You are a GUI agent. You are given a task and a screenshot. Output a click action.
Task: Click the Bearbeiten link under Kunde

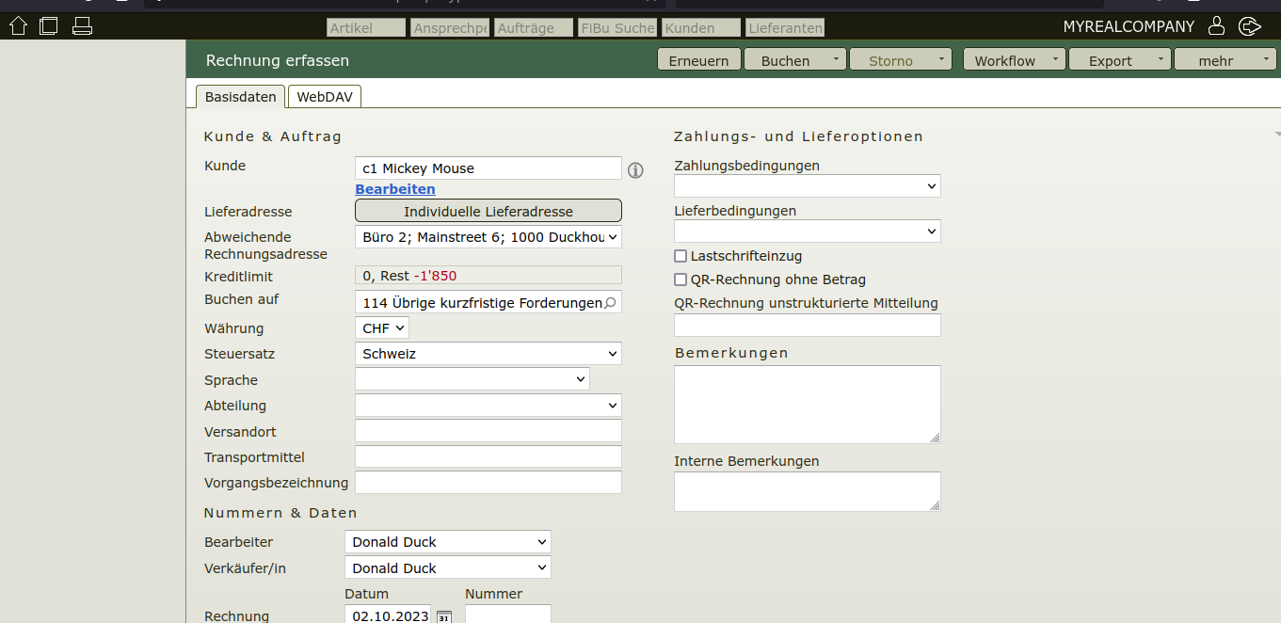pyautogui.click(x=394, y=189)
